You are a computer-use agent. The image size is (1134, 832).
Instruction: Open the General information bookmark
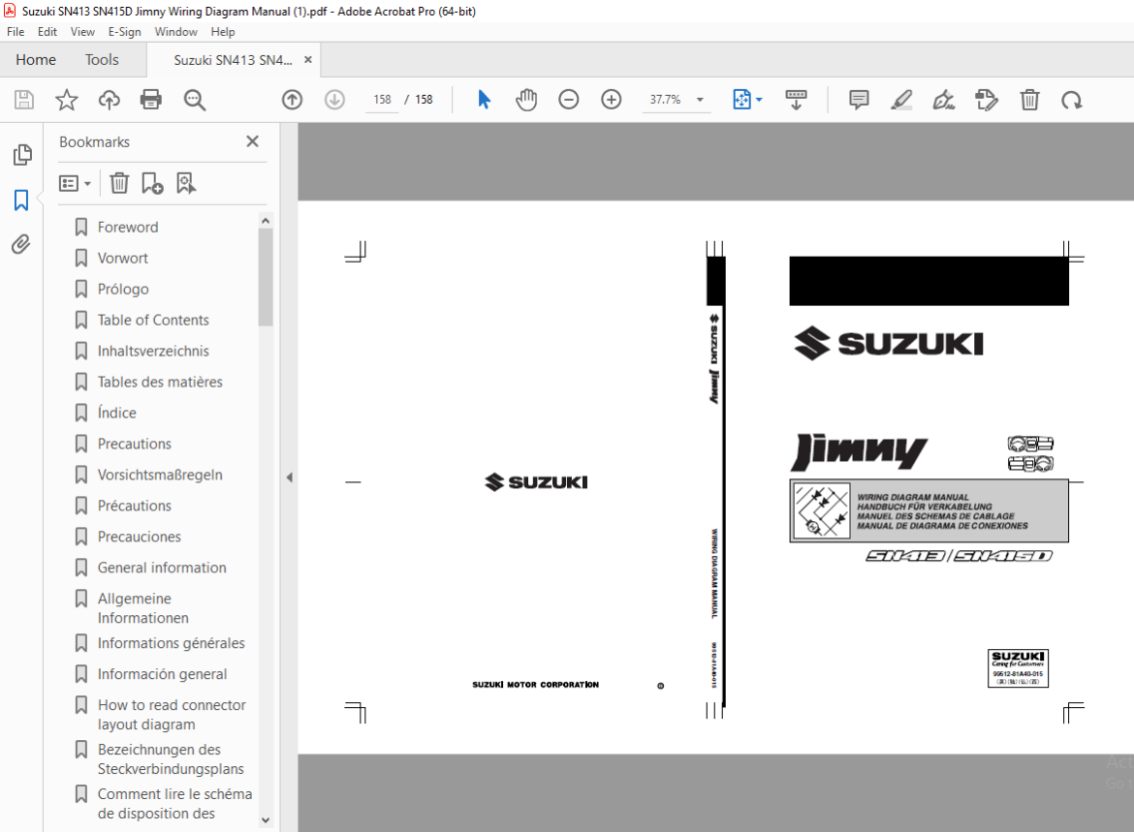point(162,568)
